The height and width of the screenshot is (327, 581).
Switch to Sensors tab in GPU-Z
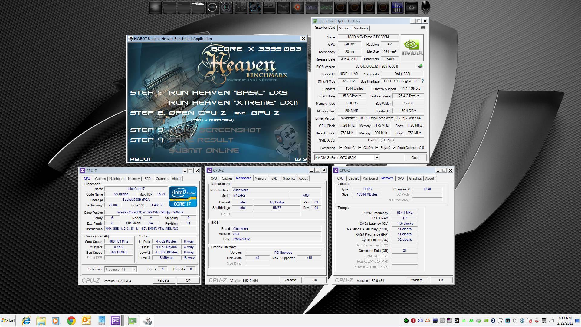tap(344, 28)
